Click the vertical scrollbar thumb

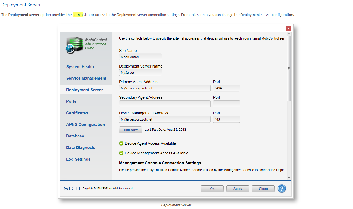pyautogui.click(x=289, y=68)
